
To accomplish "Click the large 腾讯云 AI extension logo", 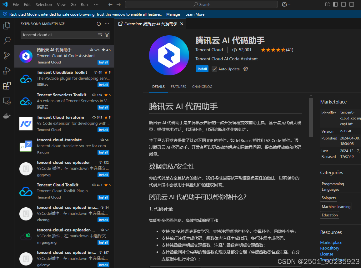I will point(169,55).
